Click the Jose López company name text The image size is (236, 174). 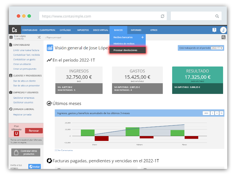pos(20,36)
